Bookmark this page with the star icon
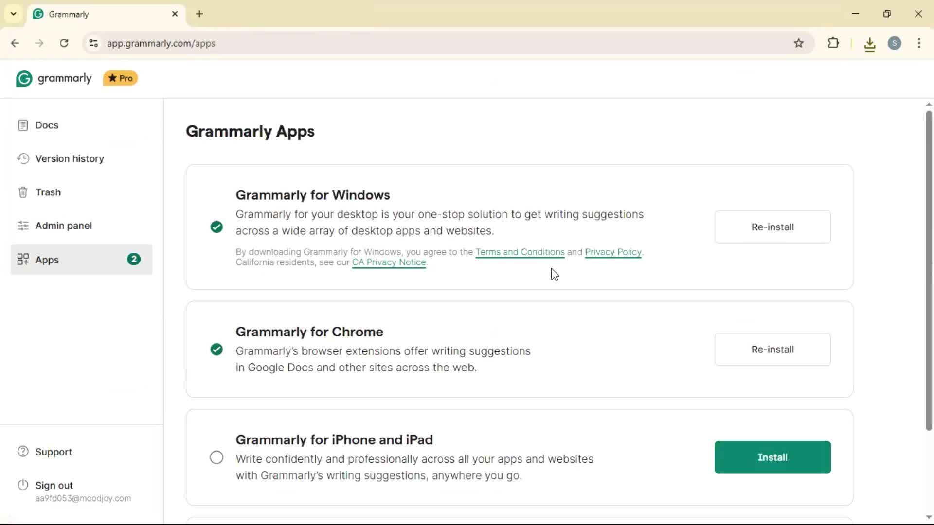Viewport: 934px width, 525px height. (799, 43)
